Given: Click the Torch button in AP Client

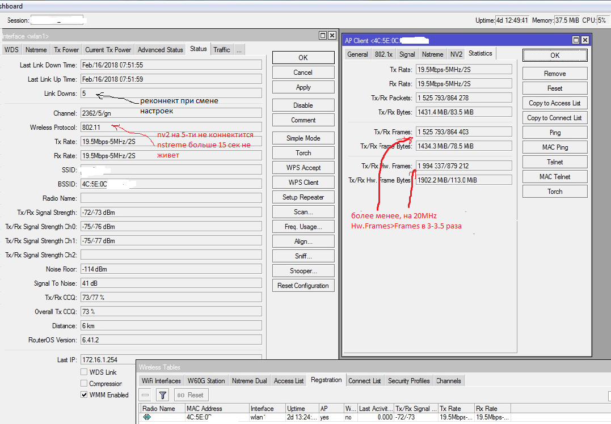Looking at the screenshot, I should tap(554, 192).
